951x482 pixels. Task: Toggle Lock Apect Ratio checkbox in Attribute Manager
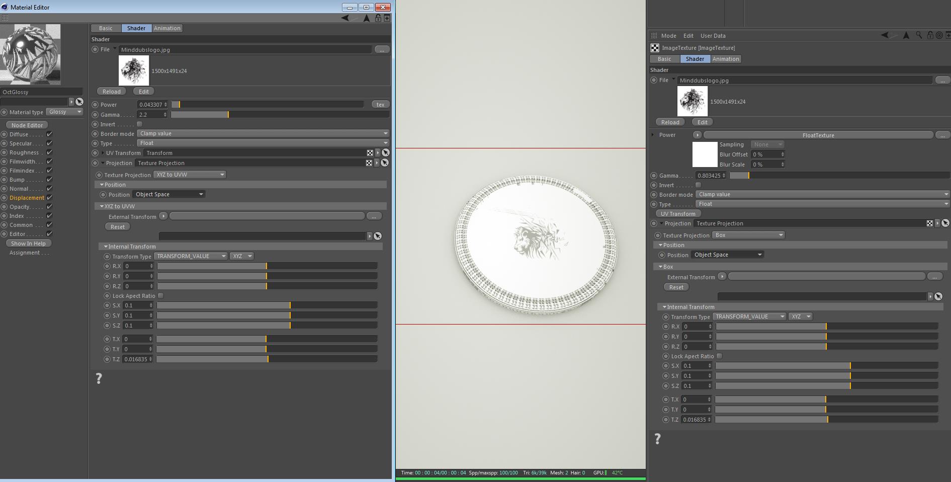720,356
